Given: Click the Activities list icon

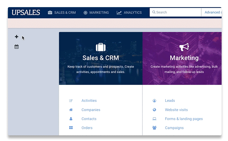Looking at the screenshot, I should pyautogui.click(x=71, y=101).
